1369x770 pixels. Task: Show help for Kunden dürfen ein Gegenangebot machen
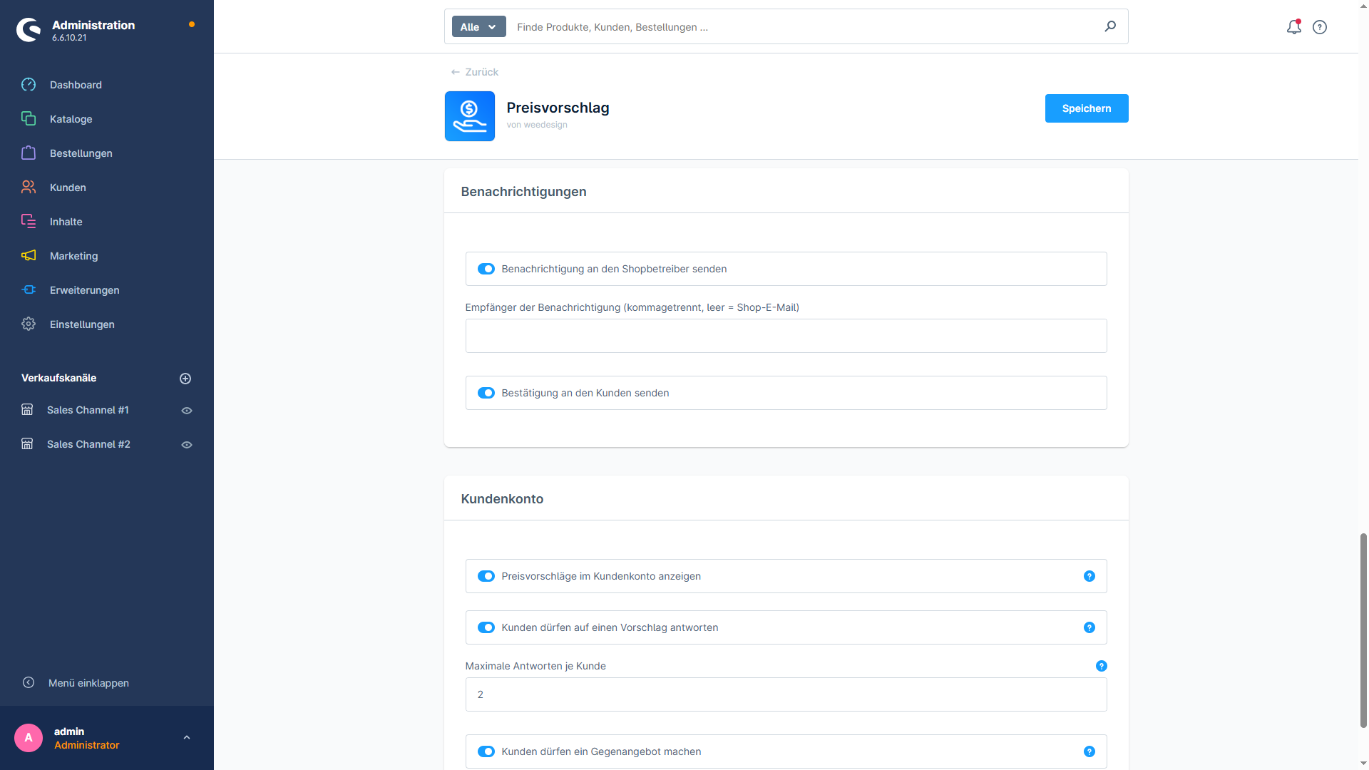[x=1089, y=751]
